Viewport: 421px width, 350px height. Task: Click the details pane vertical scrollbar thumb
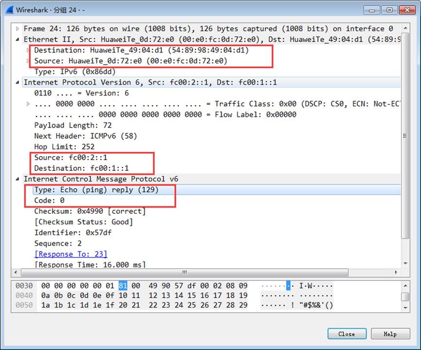coord(405,136)
